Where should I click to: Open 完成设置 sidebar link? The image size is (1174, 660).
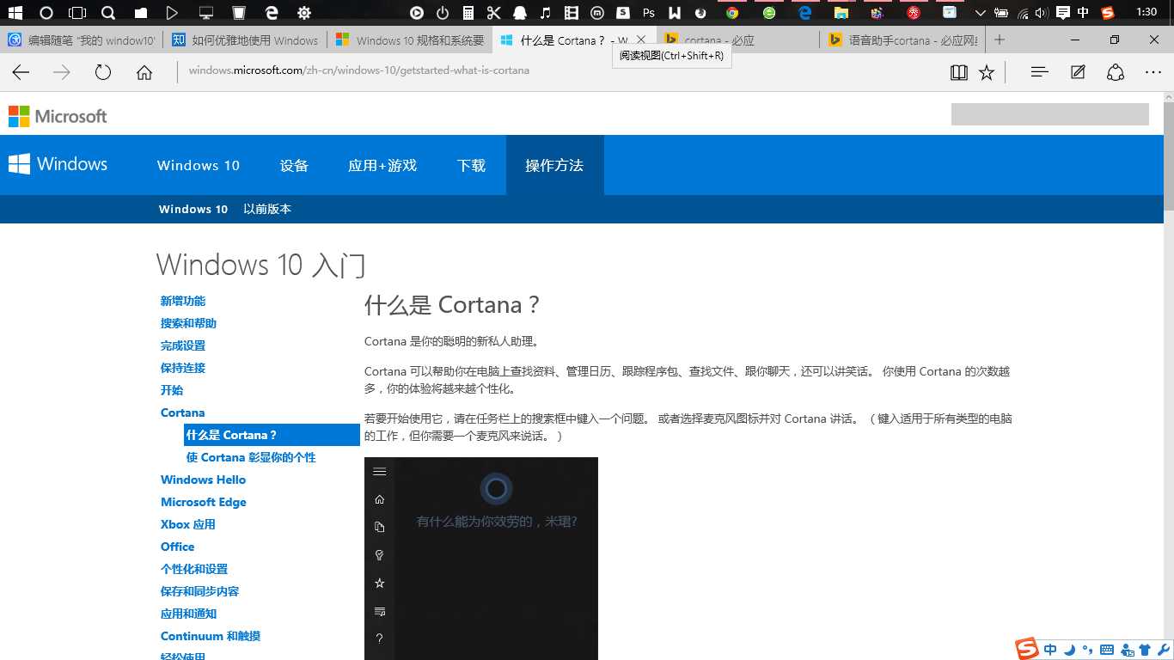[183, 345]
